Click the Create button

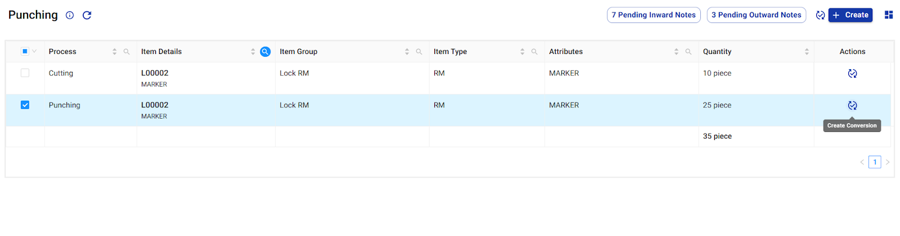(850, 15)
